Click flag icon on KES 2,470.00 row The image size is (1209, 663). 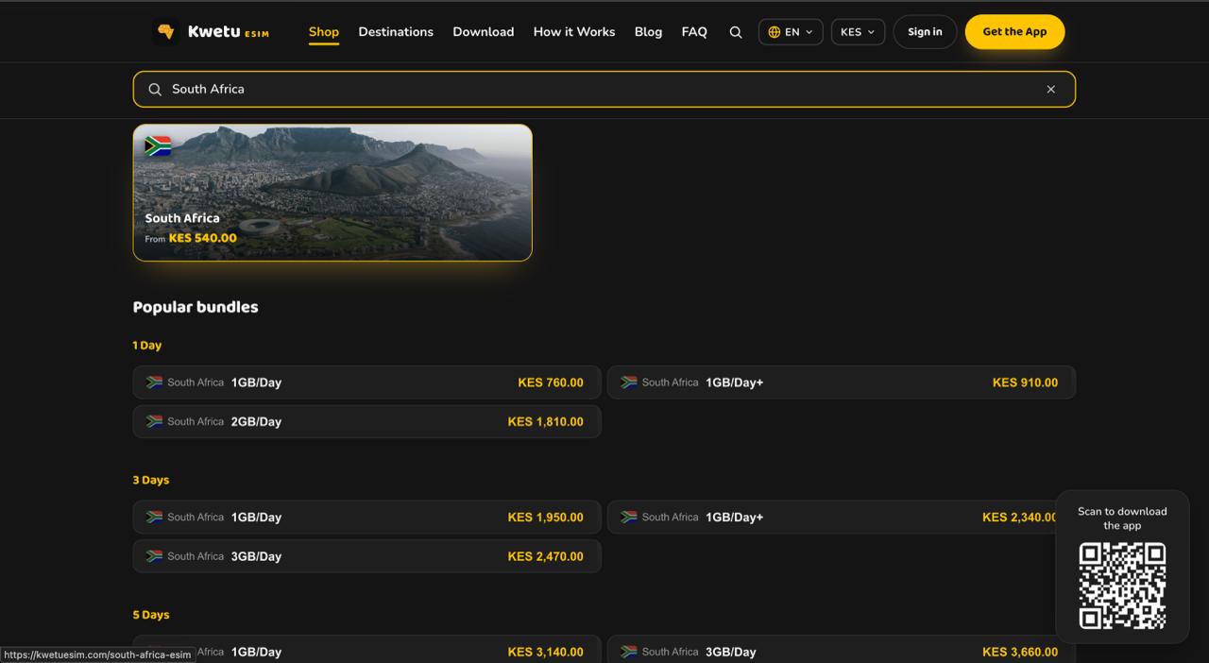155,556
